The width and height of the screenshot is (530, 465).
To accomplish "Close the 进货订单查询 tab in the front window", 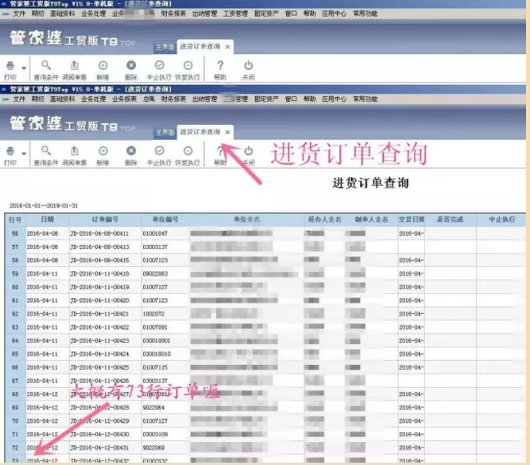I will (228, 132).
